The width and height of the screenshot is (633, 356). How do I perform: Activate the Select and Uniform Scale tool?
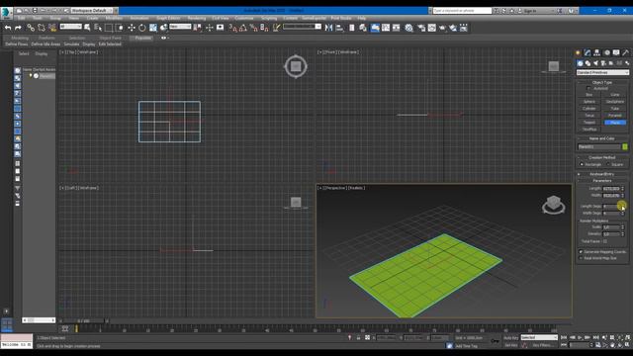tap(153, 28)
